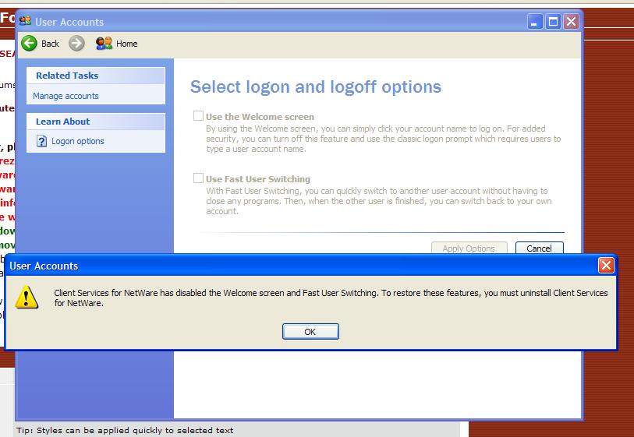Open the Logon options help link
Viewport: 634px width, 437px height.
[78, 141]
